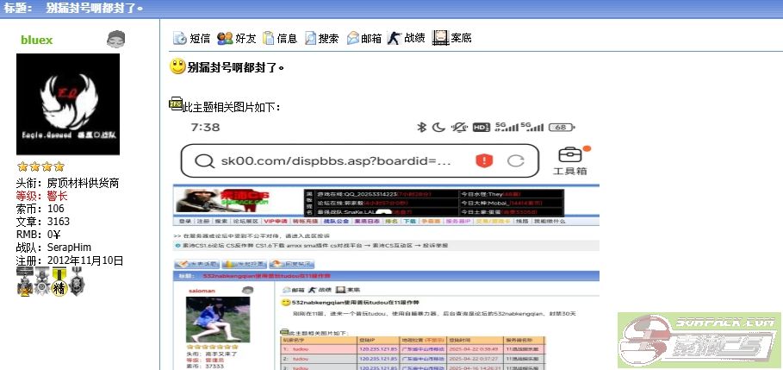Click the yellow smiley face post icon
This screenshot has height=370, width=783.
(x=177, y=66)
